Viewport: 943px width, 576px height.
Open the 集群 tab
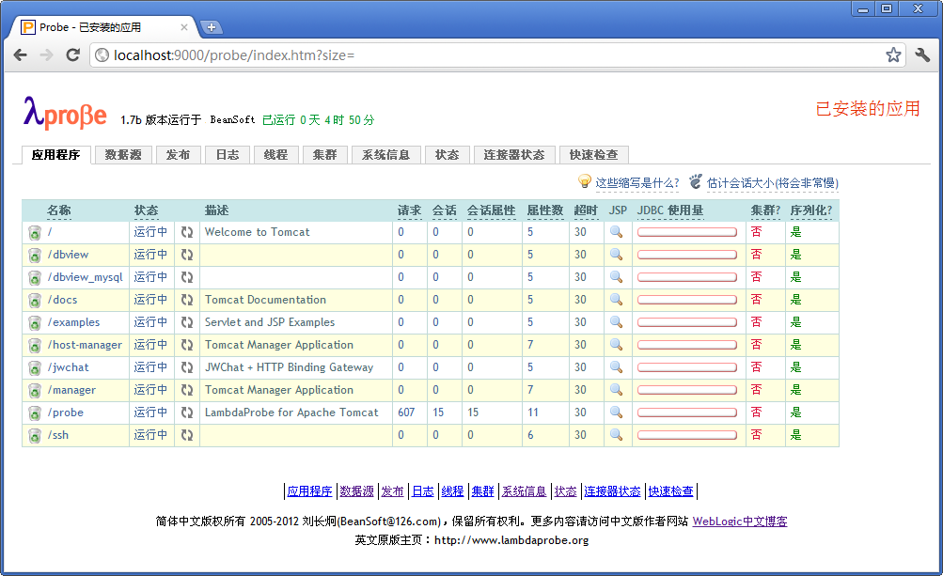coord(324,154)
